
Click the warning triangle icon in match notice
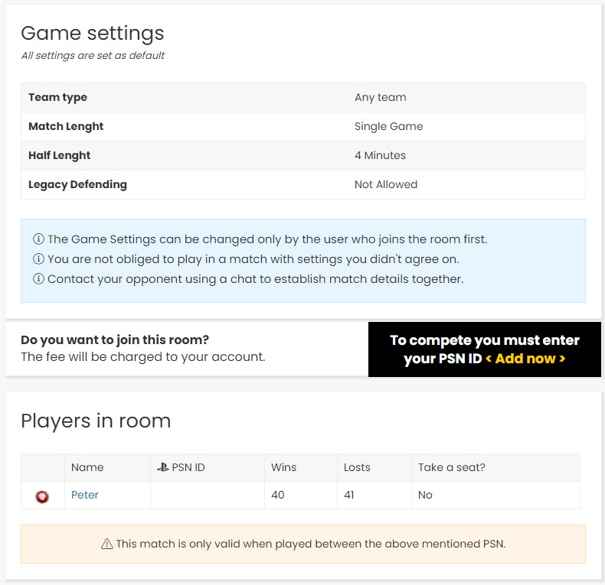(107, 544)
